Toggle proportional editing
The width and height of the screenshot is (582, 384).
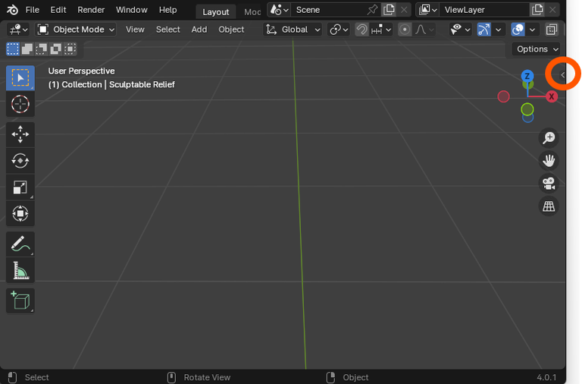coord(405,30)
